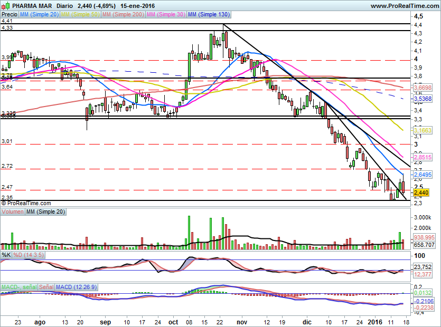The image size is (441, 327).
Task: Select the Precio indicator label
Action: 10,14
